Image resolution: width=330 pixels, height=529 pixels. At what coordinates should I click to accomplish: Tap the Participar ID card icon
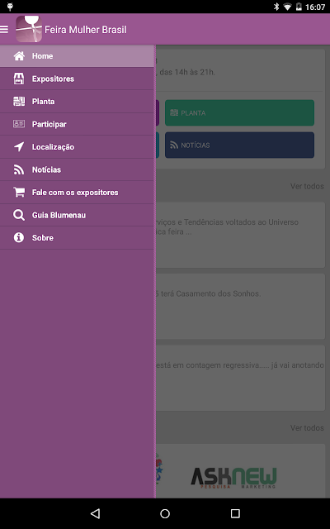(x=19, y=124)
